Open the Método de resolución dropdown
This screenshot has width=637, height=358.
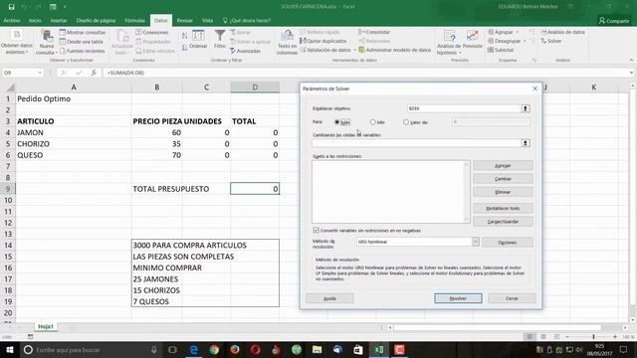pos(476,242)
